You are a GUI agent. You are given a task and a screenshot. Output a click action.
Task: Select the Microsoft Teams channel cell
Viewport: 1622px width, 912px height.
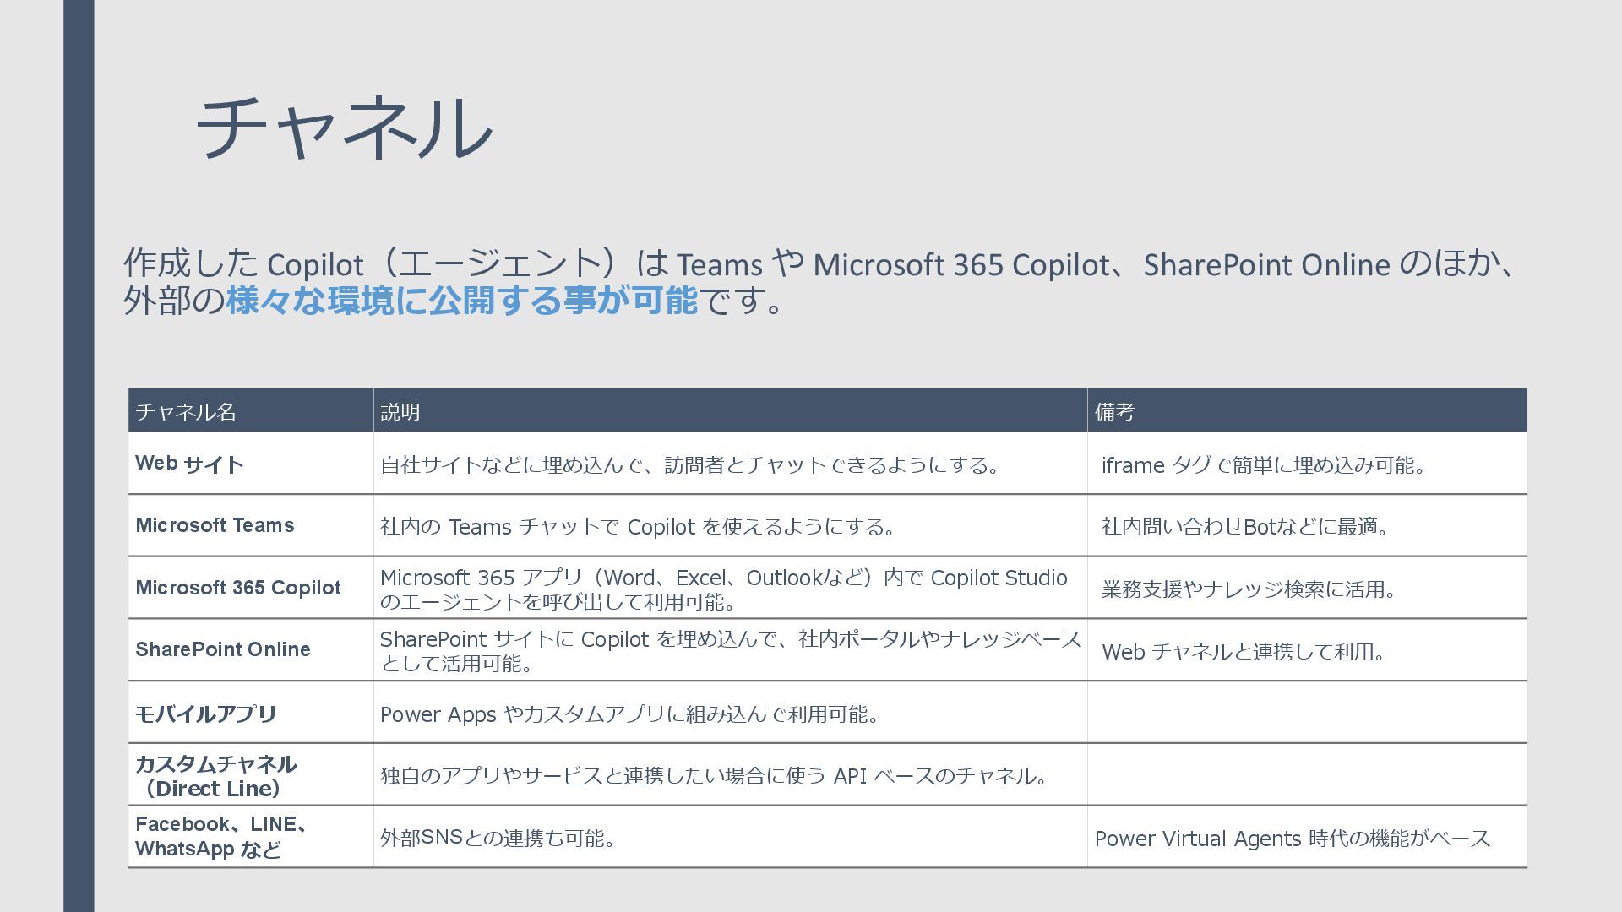coord(251,525)
